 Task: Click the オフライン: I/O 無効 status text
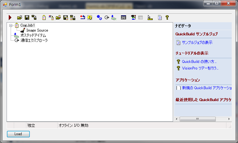(73, 125)
